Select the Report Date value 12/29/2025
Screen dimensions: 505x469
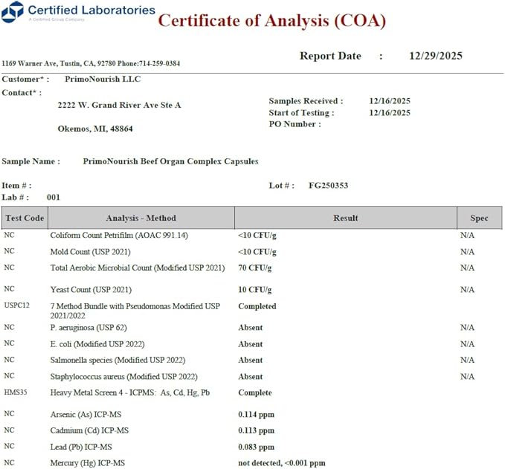pyautogui.click(x=435, y=56)
